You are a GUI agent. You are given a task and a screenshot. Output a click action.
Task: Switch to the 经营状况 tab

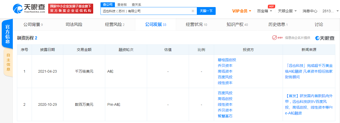[x=196, y=25]
